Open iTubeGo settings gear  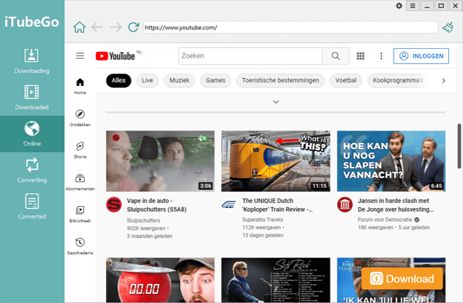pyautogui.click(x=399, y=6)
